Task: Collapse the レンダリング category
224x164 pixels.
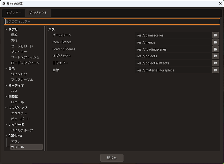Action: (6, 108)
